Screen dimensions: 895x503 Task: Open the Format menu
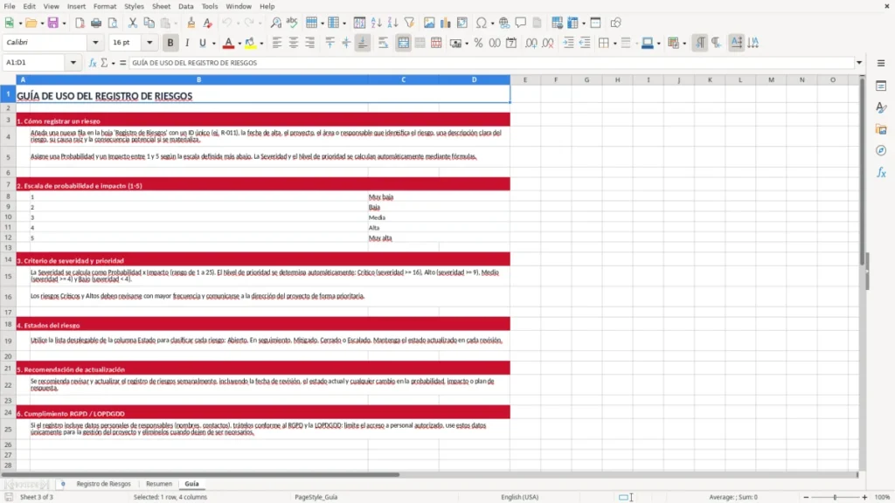click(105, 6)
